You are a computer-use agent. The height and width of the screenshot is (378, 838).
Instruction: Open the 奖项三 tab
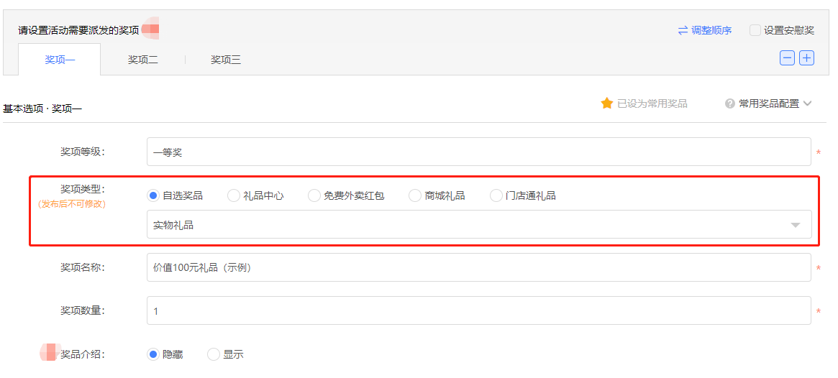(226, 60)
